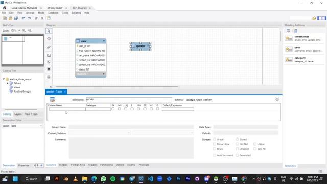The height and width of the screenshot is (184, 327).
Task: Tick the PK checkbox in column grid
Action: [x=113, y=109]
